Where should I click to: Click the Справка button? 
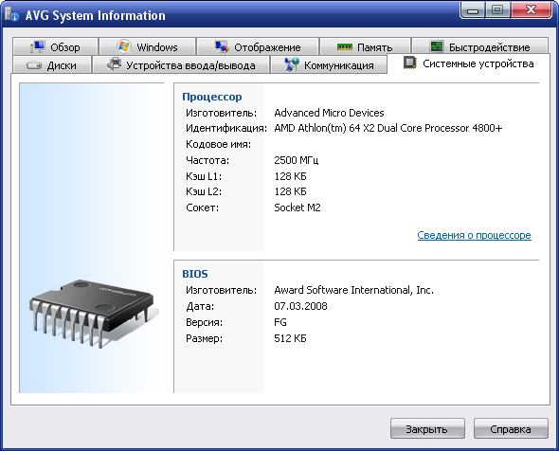pos(511,429)
